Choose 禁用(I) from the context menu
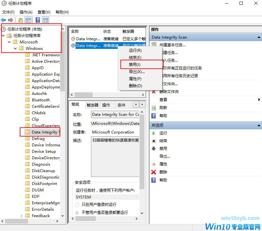 [135, 65]
